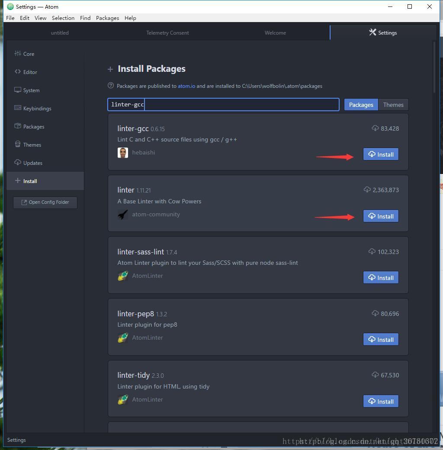The width and height of the screenshot is (443, 450).
Task: Click "A Base Linter with Cow Powers" description
Action: (159, 201)
